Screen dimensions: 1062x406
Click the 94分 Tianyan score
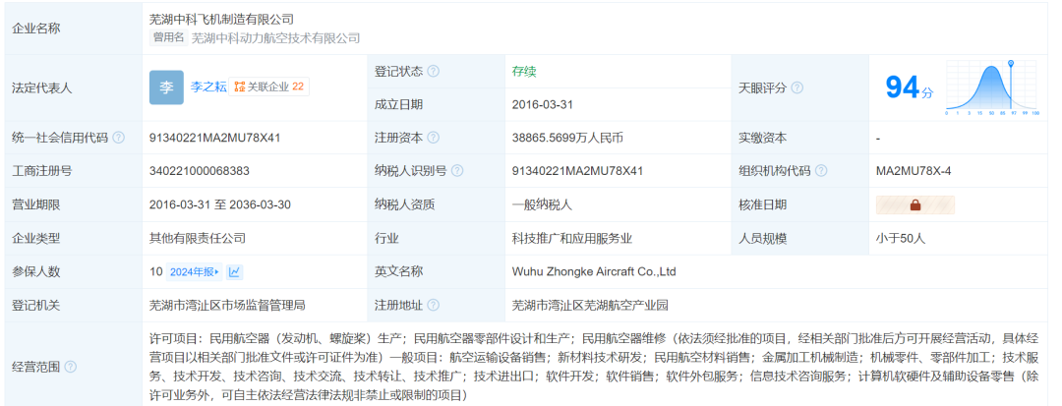click(909, 87)
